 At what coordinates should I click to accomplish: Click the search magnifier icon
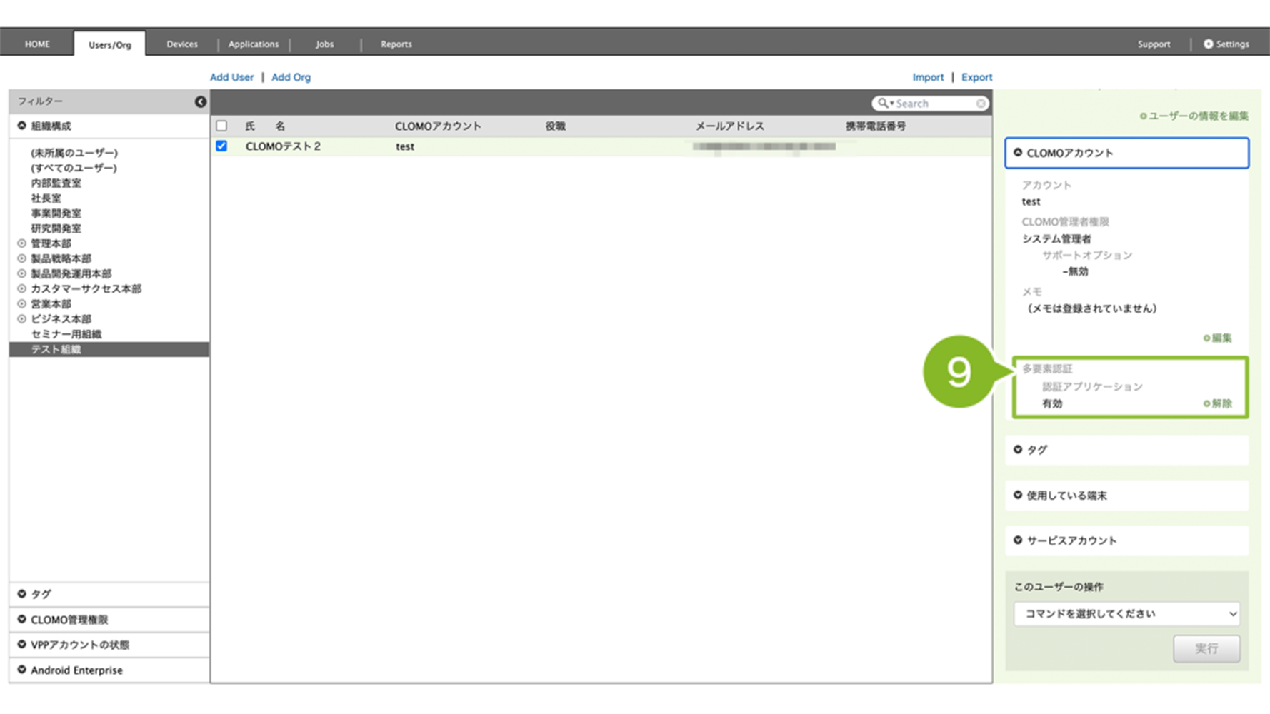pyautogui.click(x=883, y=104)
